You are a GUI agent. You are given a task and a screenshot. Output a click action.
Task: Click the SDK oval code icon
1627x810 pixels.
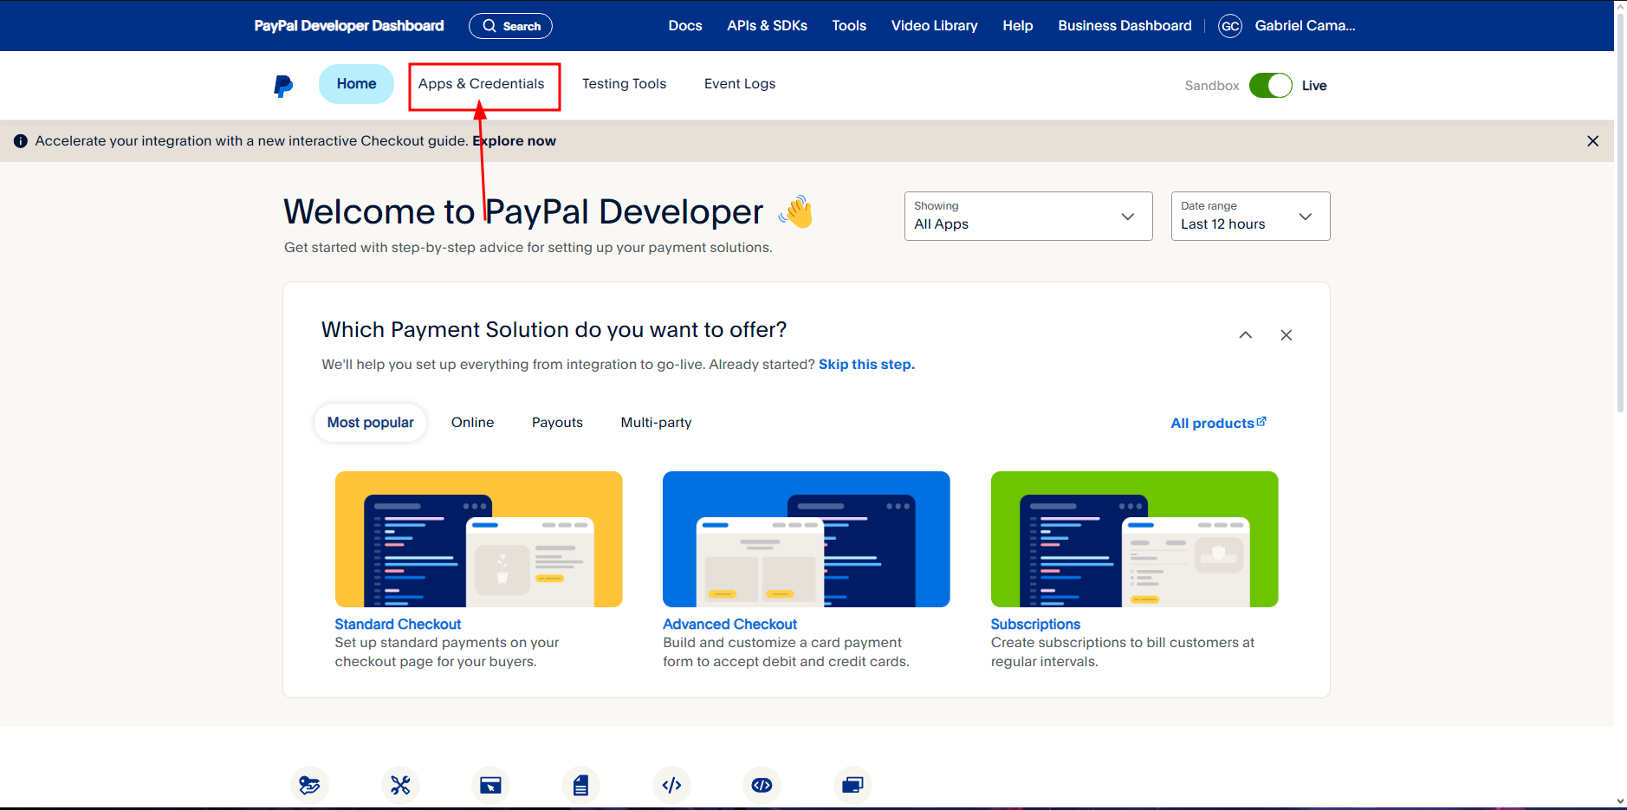[762, 785]
